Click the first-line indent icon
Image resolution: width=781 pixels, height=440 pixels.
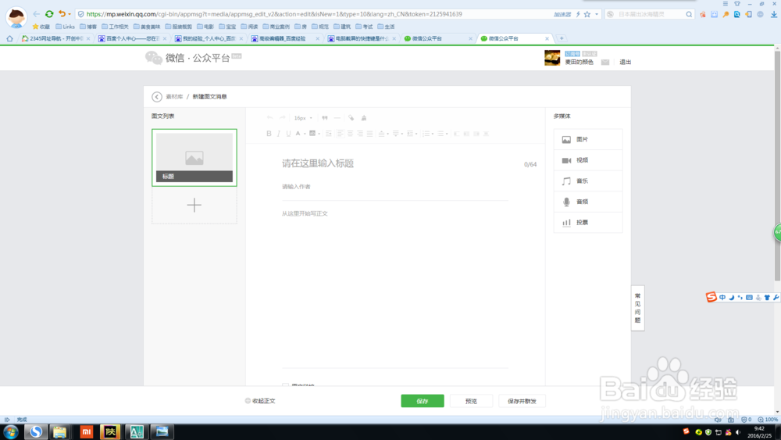[x=328, y=134]
